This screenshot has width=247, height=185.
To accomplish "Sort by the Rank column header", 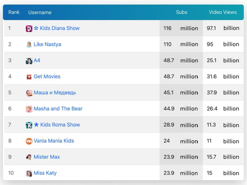I will pos(14,12).
